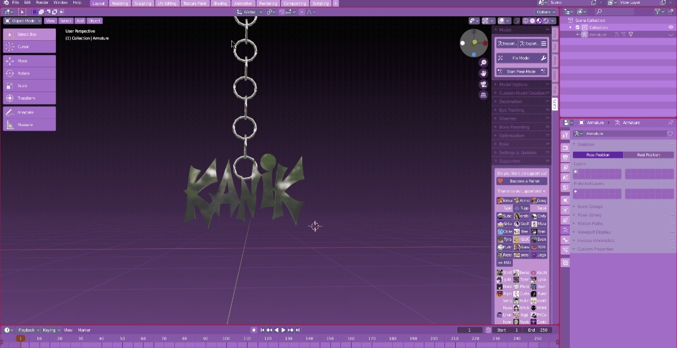The height and width of the screenshot is (348, 677).
Task: Open the Bone Constraint properties tab
Action: pyautogui.click(x=565, y=250)
